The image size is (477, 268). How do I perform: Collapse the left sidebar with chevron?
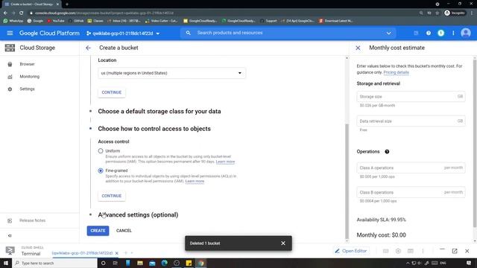(10, 235)
